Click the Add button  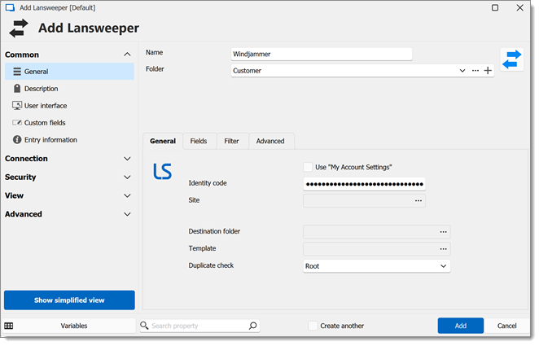pos(461,326)
